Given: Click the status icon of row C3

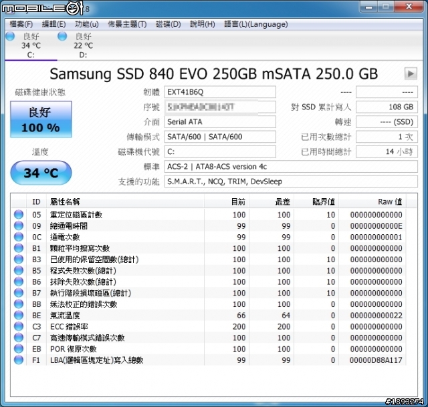Looking at the screenshot, I should tap(19, 326).
